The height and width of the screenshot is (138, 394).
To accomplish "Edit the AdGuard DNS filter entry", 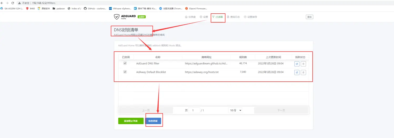I will (x=297, y=64).
